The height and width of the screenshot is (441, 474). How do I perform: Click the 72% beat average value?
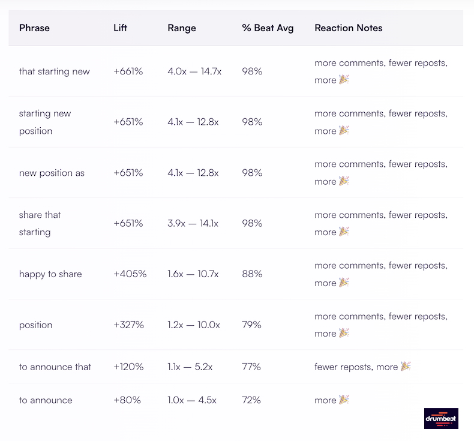pyautogui.click(x=251, y=400)
